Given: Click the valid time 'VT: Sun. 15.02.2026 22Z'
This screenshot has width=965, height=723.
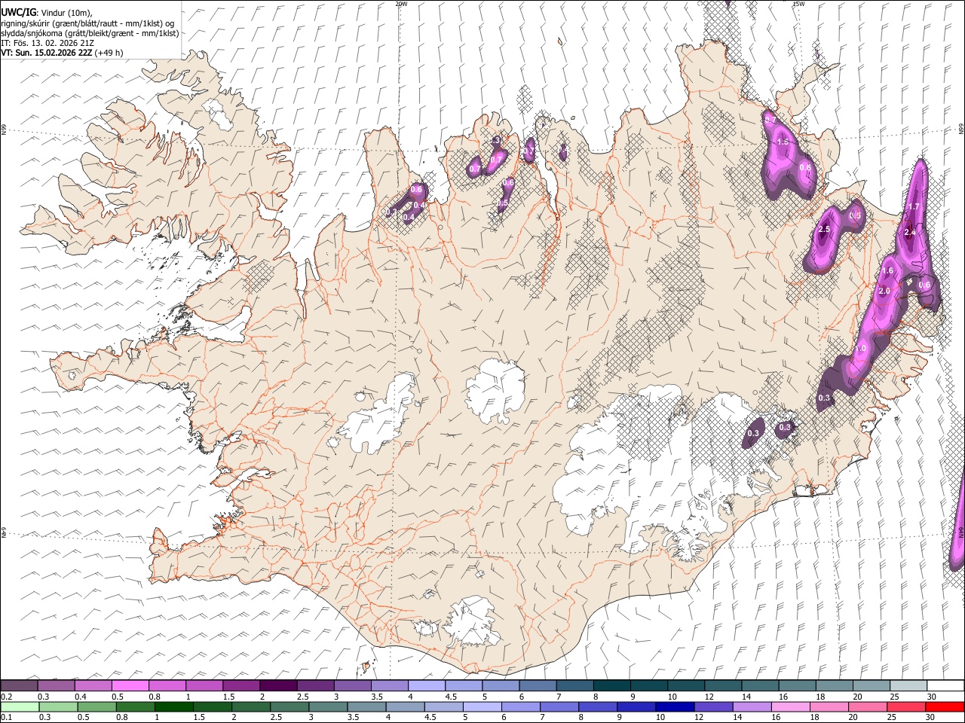Looking at the screenshot, I should (46, 53).
